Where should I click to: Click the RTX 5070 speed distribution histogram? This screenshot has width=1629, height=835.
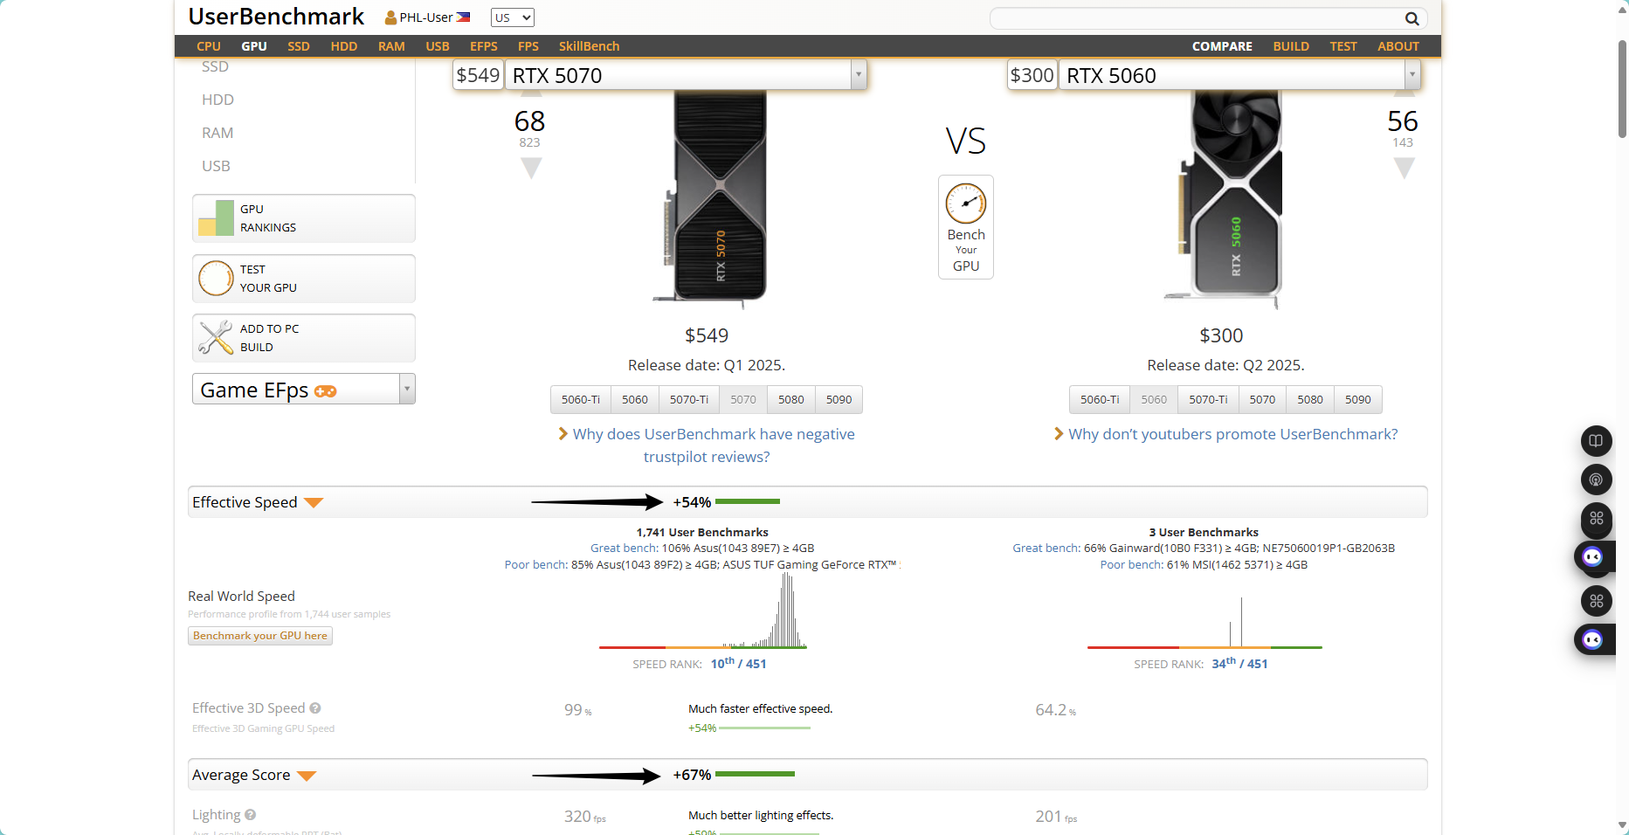coord(703,611)
